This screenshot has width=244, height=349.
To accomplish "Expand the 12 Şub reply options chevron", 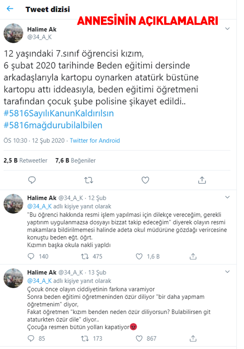I will click(x=227, y=197).
